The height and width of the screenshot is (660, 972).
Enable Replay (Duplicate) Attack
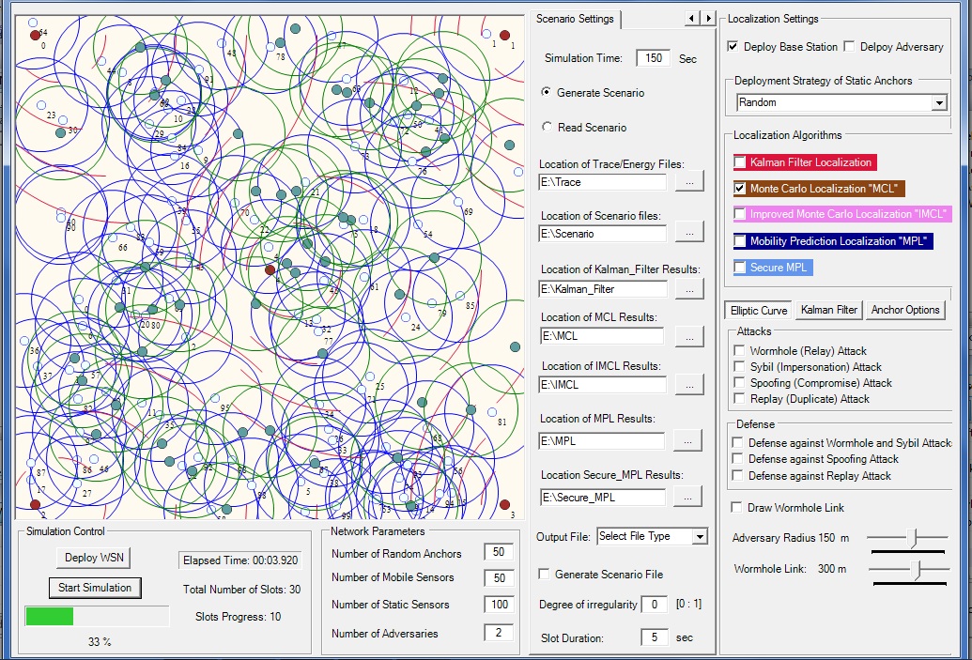coord(739,398)
